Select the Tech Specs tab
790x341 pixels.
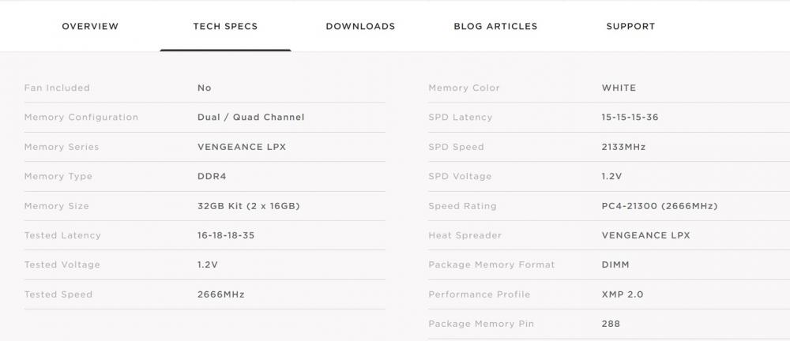(x=225, y=26)
